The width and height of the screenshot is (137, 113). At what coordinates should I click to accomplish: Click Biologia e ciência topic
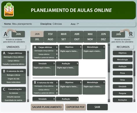(14, 75)
